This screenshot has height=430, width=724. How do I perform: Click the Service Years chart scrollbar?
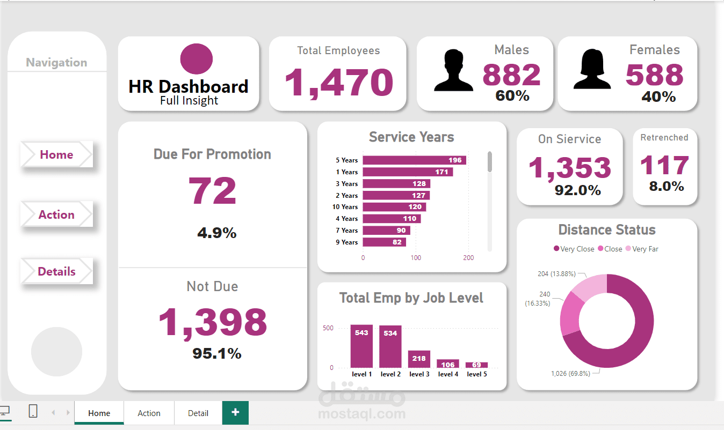point(490,162)
